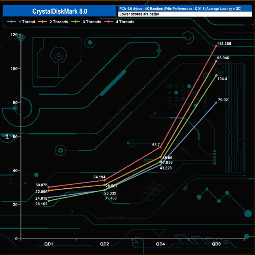Click the 'Lower scores are better' note
Screen dimensions: 255x255
(x=139, y=14)
